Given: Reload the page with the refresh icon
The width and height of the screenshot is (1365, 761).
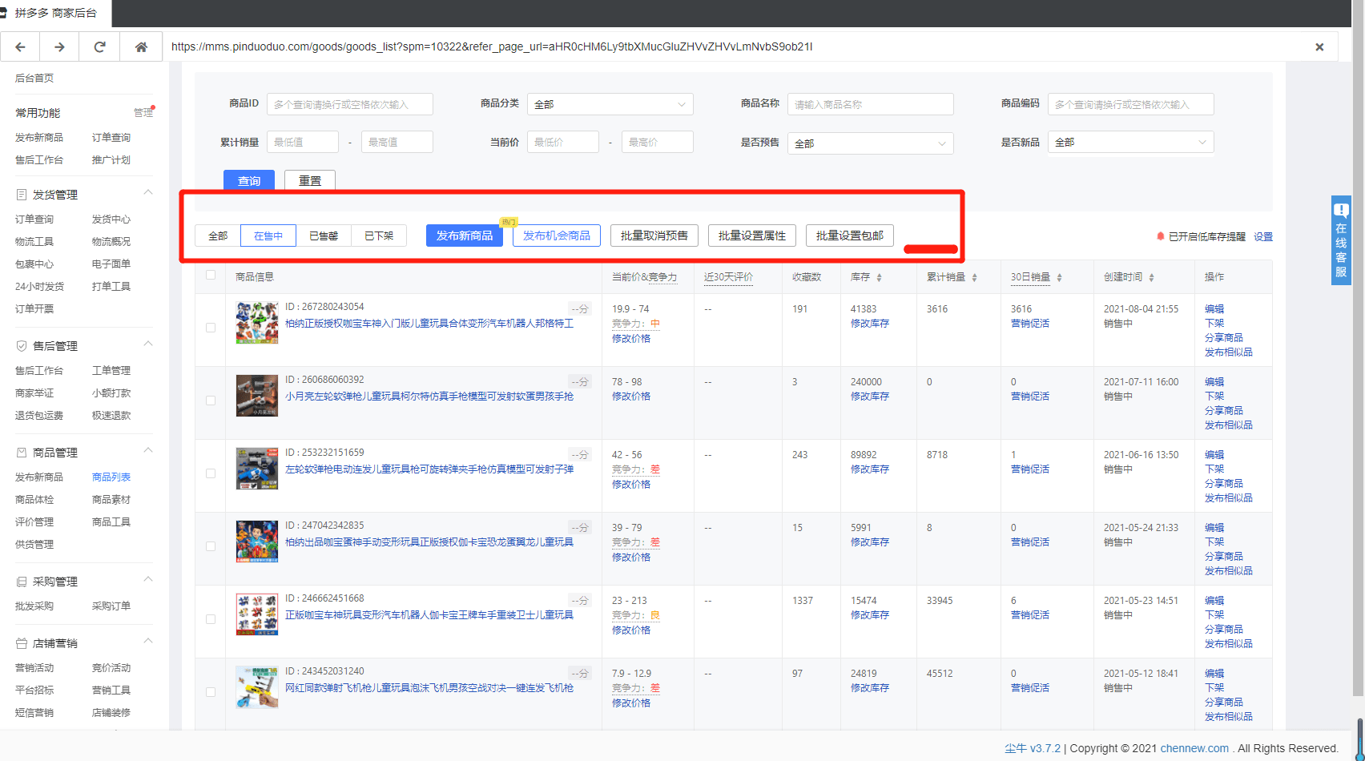Looking at the screenshot, I should click(99, 47).
